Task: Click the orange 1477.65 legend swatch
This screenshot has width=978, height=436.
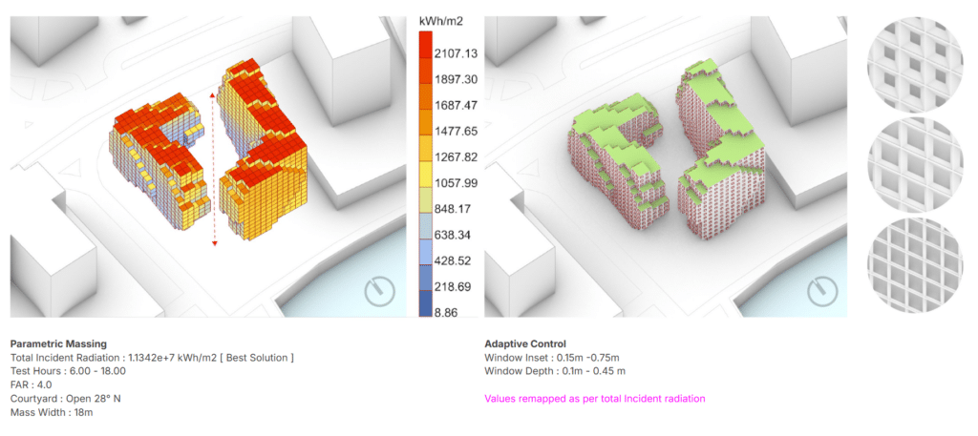Action: (x=428, y=130)
